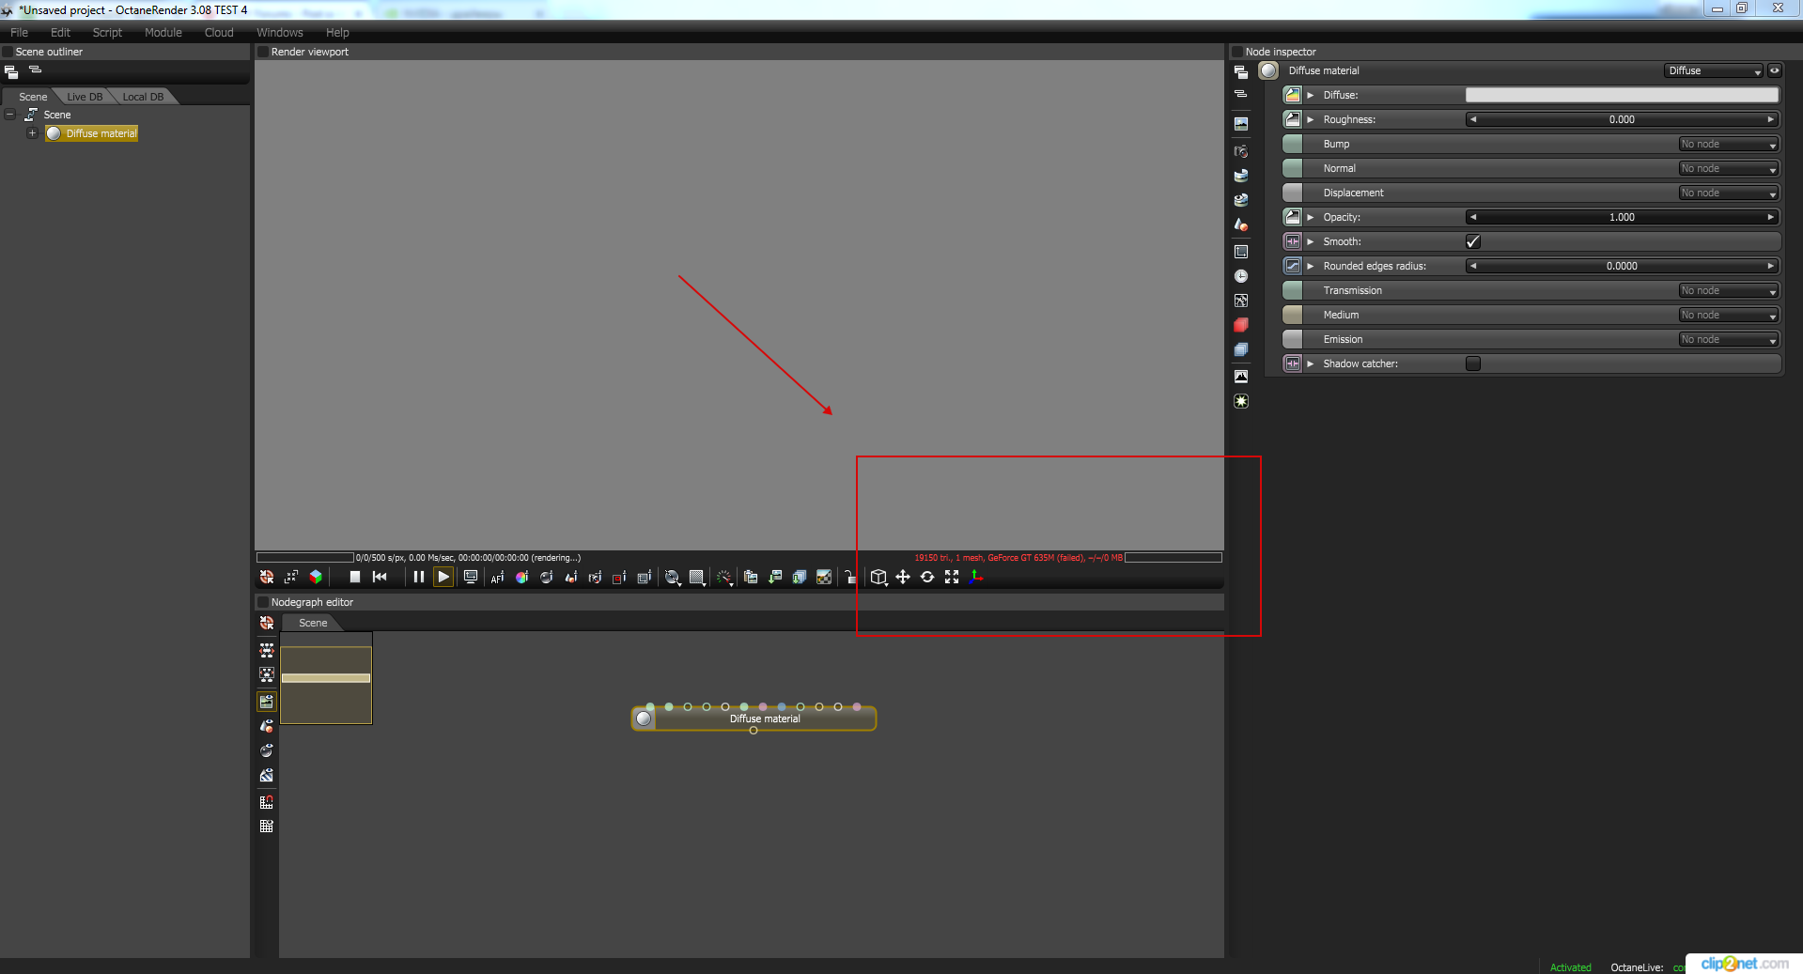Toggle the world axis coordinate icon
The image size is (1803, 974).
point(976,577)
